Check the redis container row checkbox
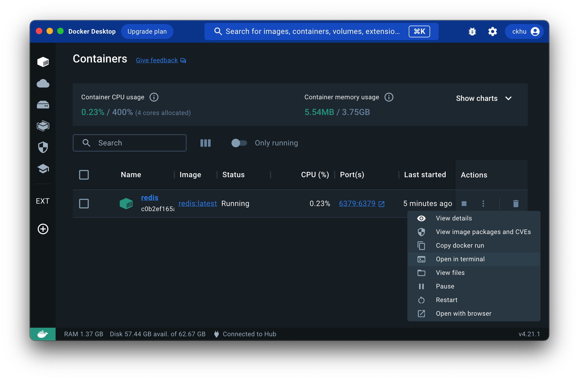 point(84,204)
